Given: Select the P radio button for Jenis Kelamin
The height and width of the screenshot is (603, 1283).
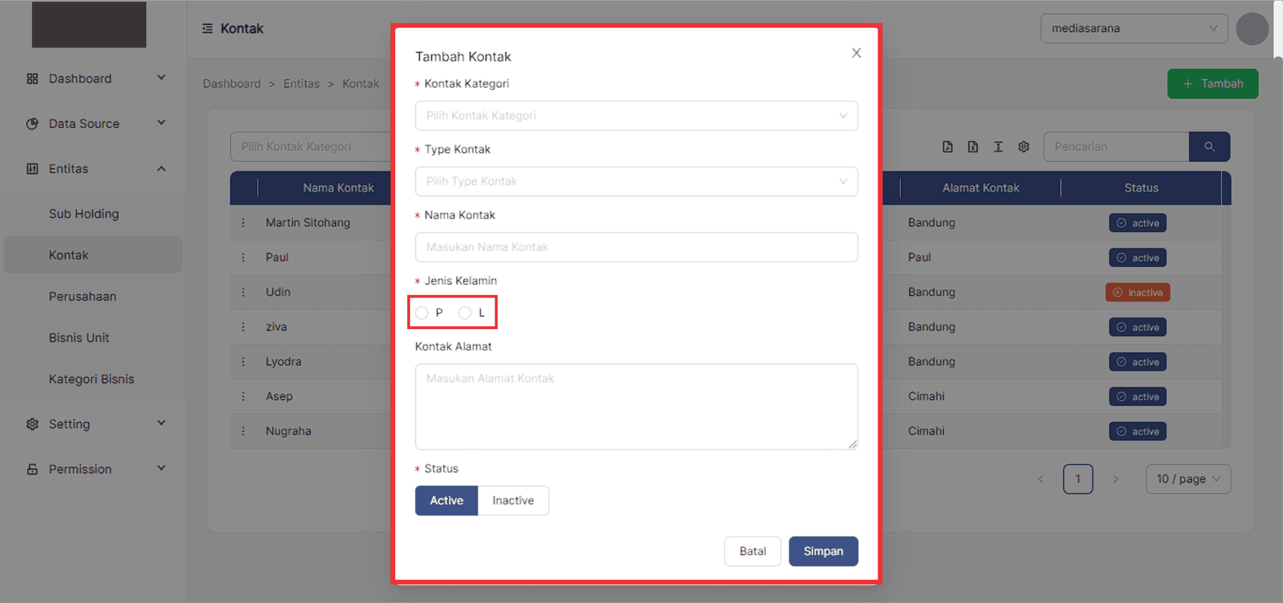Looking at the screenshot, I should click(x=421, y=312).
